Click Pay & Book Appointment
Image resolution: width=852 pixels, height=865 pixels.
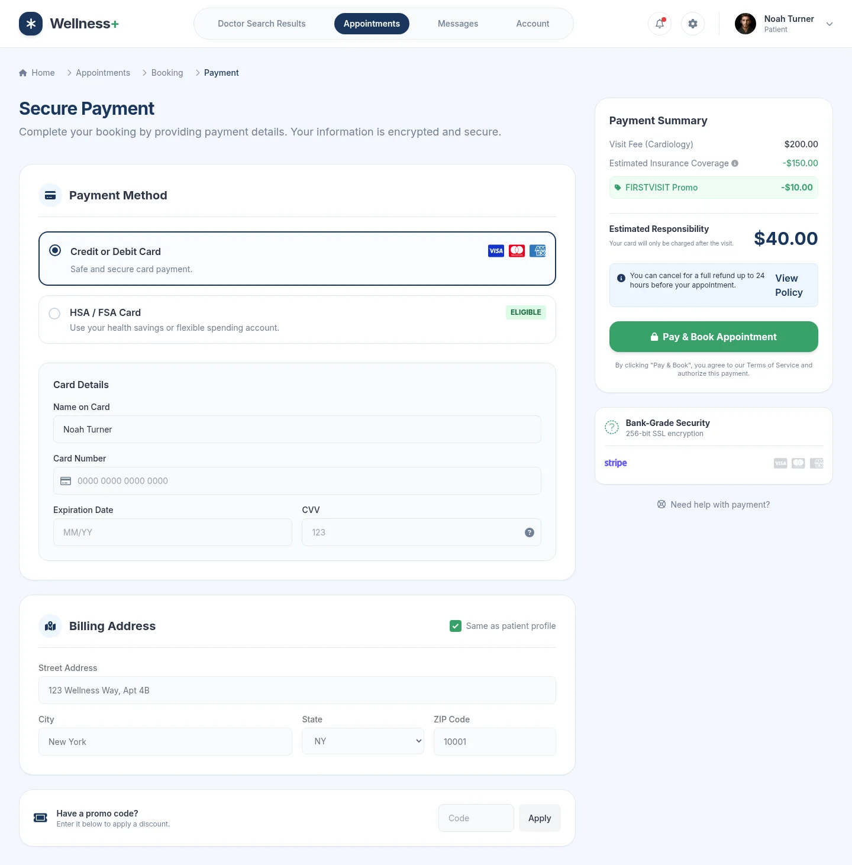(713, 337)
